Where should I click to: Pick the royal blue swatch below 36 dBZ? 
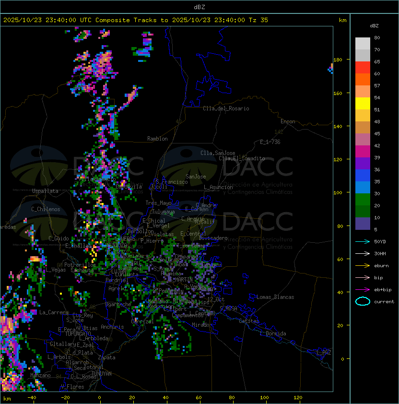363,176
